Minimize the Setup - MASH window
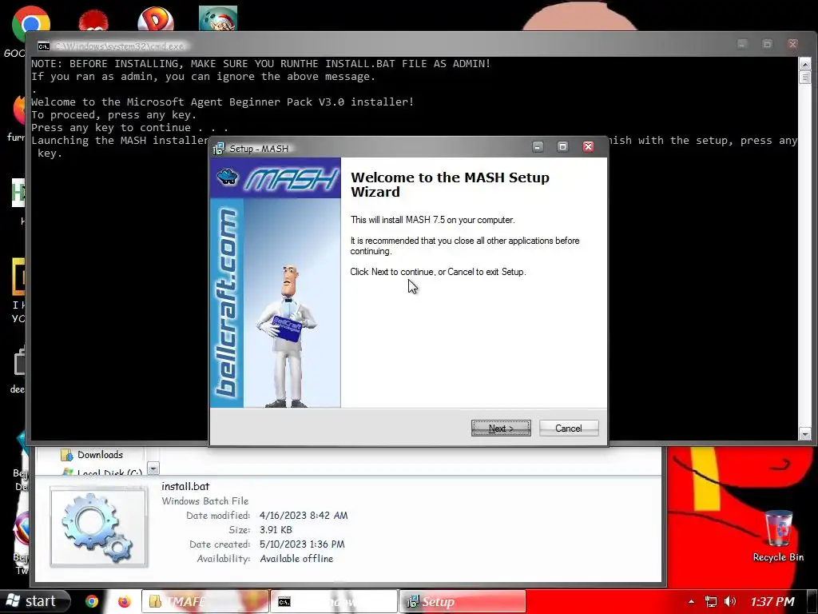 coord(538,147)
